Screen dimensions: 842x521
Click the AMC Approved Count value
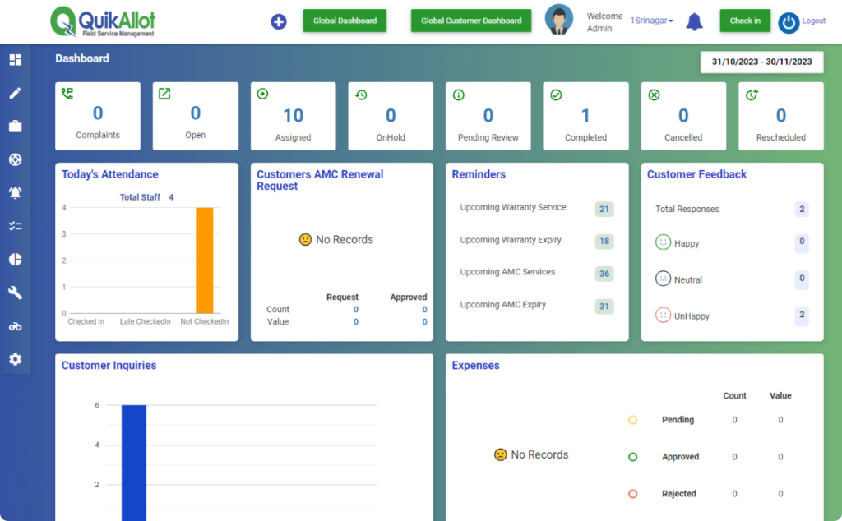[x=424, y=310]
